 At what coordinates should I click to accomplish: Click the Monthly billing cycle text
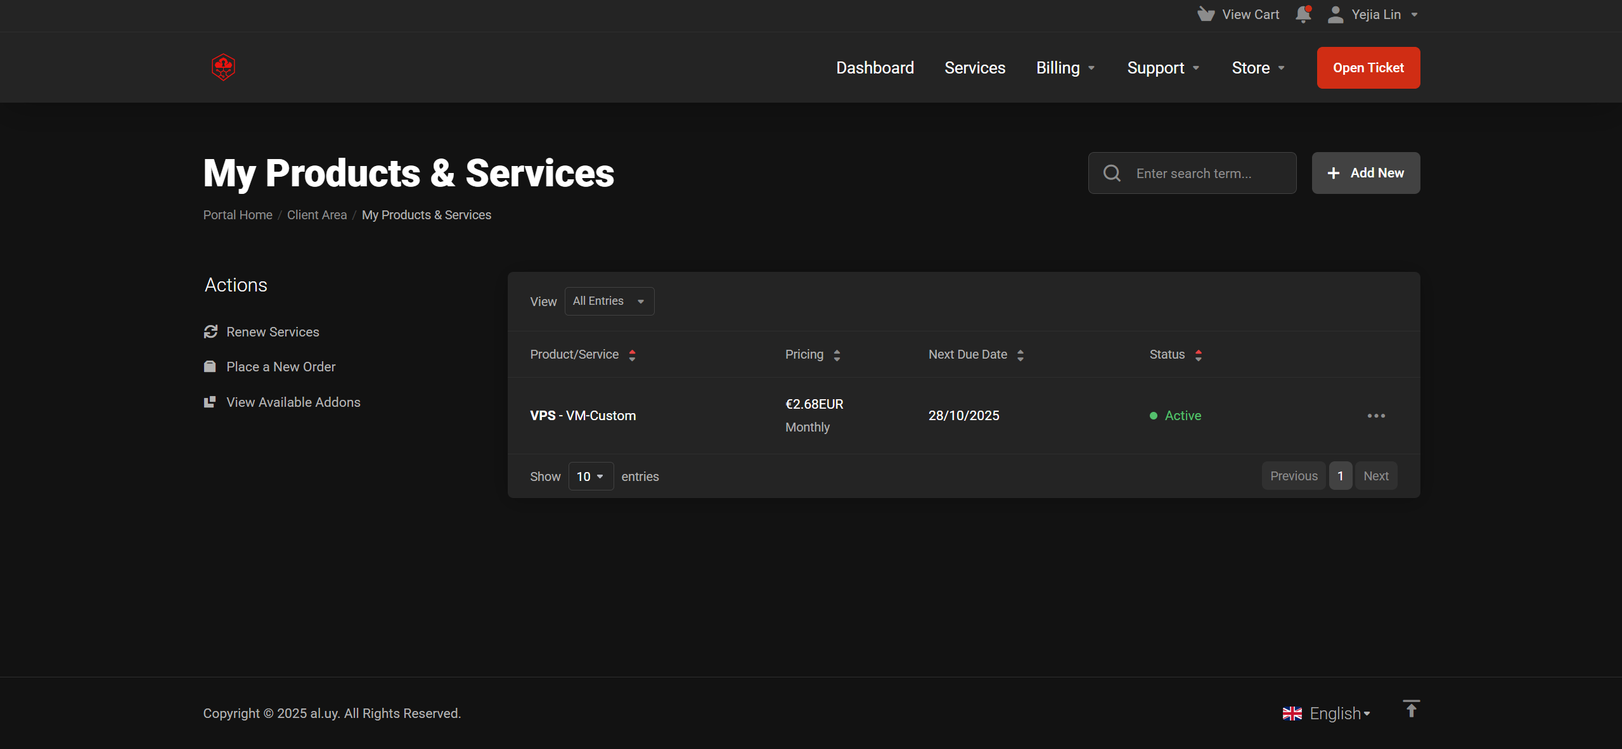807,427
